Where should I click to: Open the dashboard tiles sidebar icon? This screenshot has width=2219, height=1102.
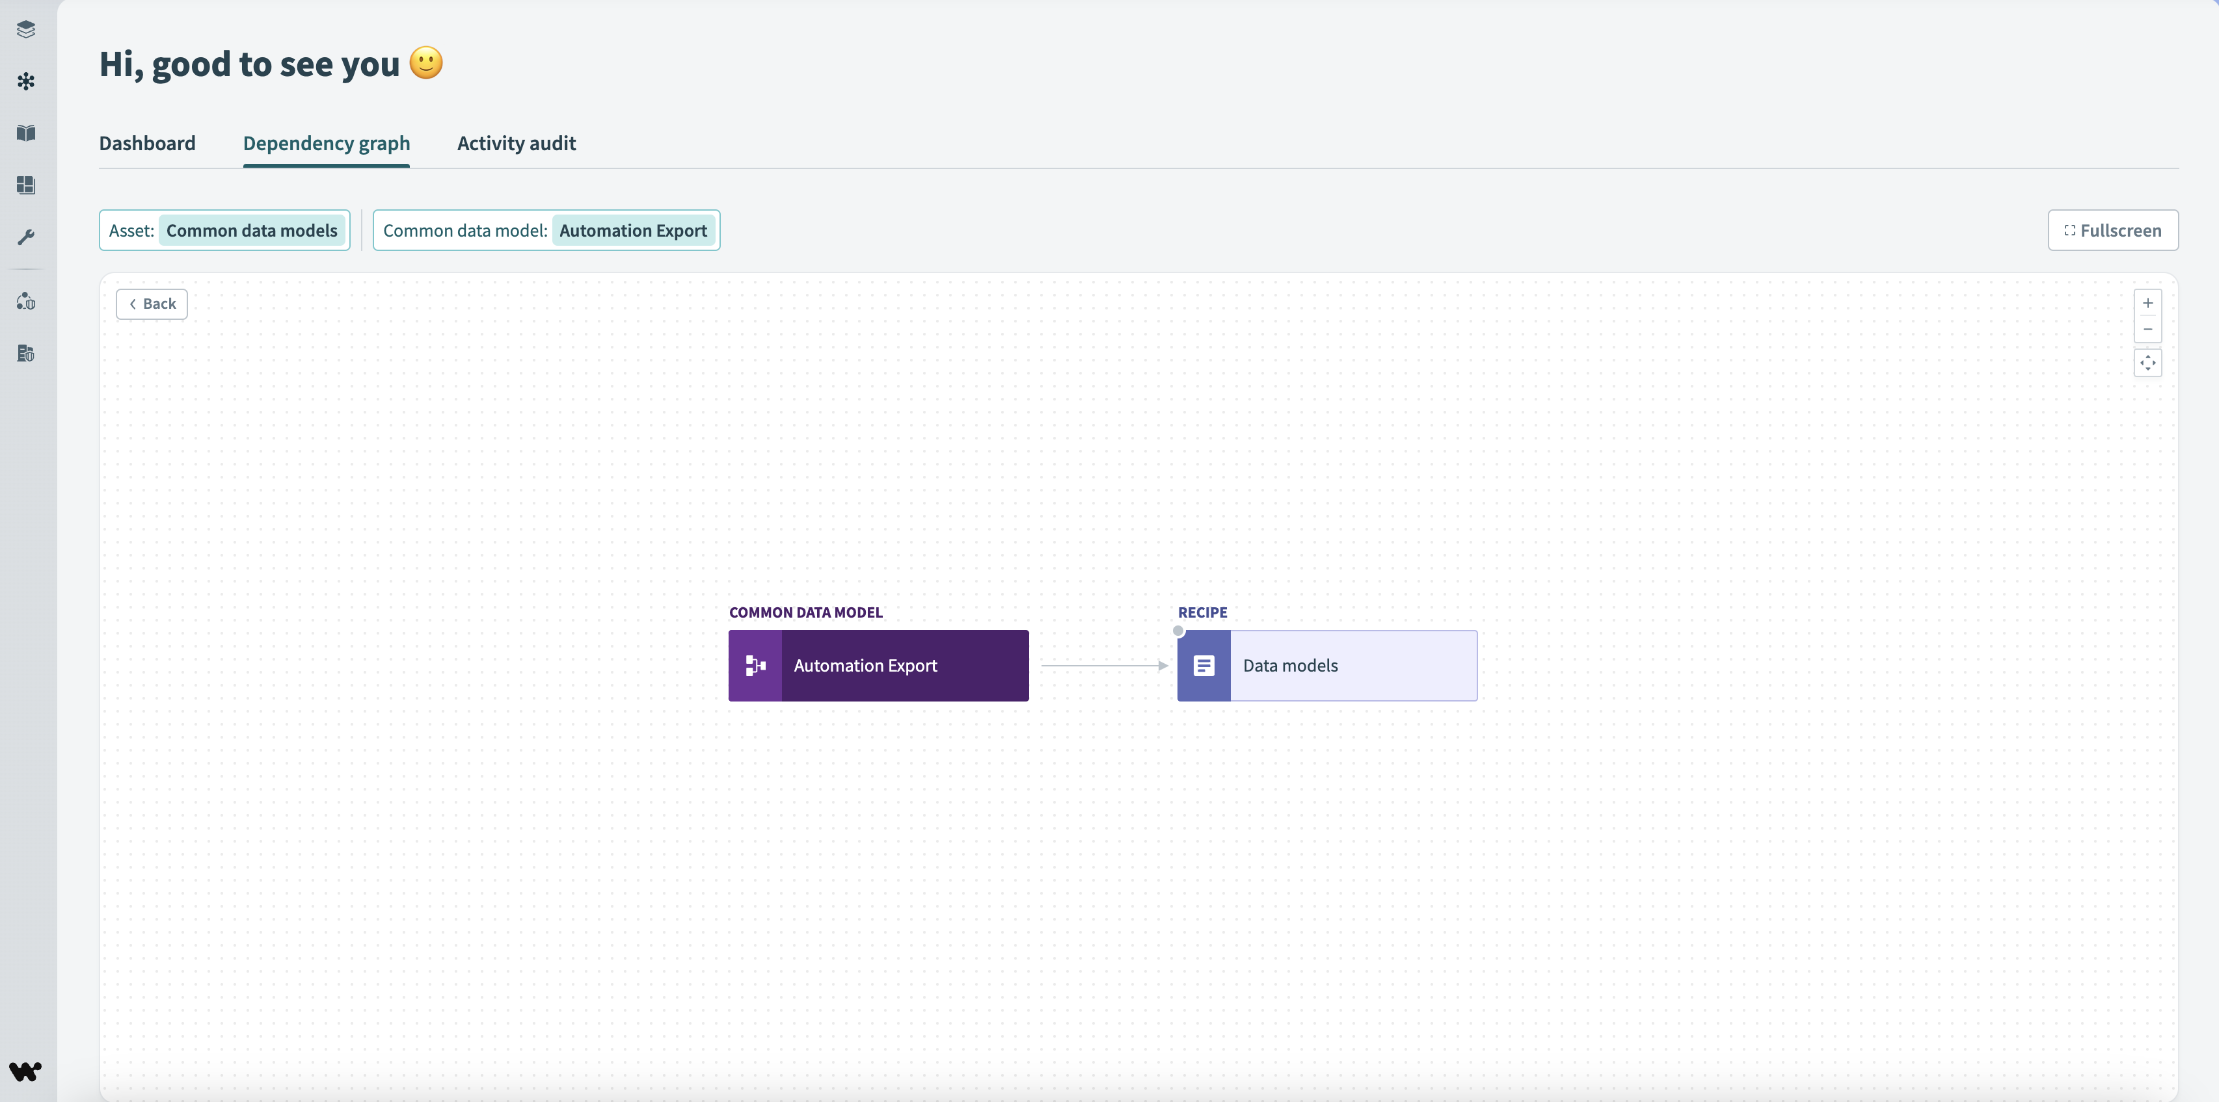pyautogui.click(x=26, y=185)
